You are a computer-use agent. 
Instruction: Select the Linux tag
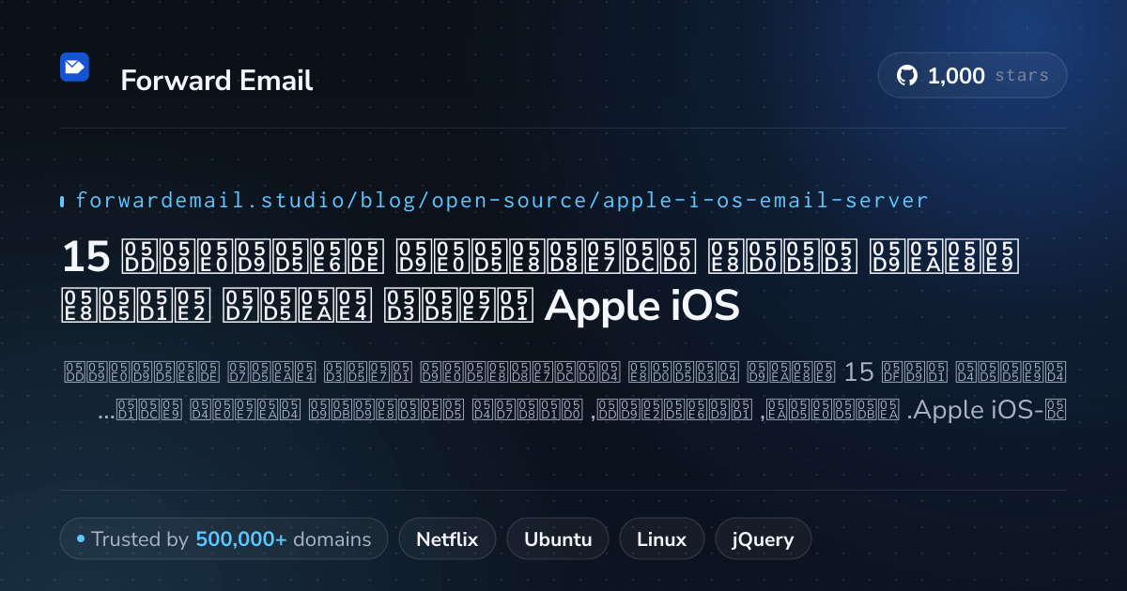[661, 539]
